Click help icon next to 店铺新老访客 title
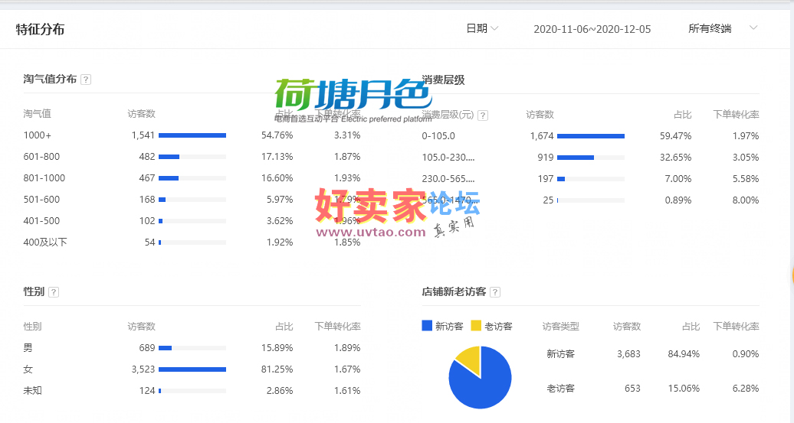The image size is (794, 423). pos(495,292)
